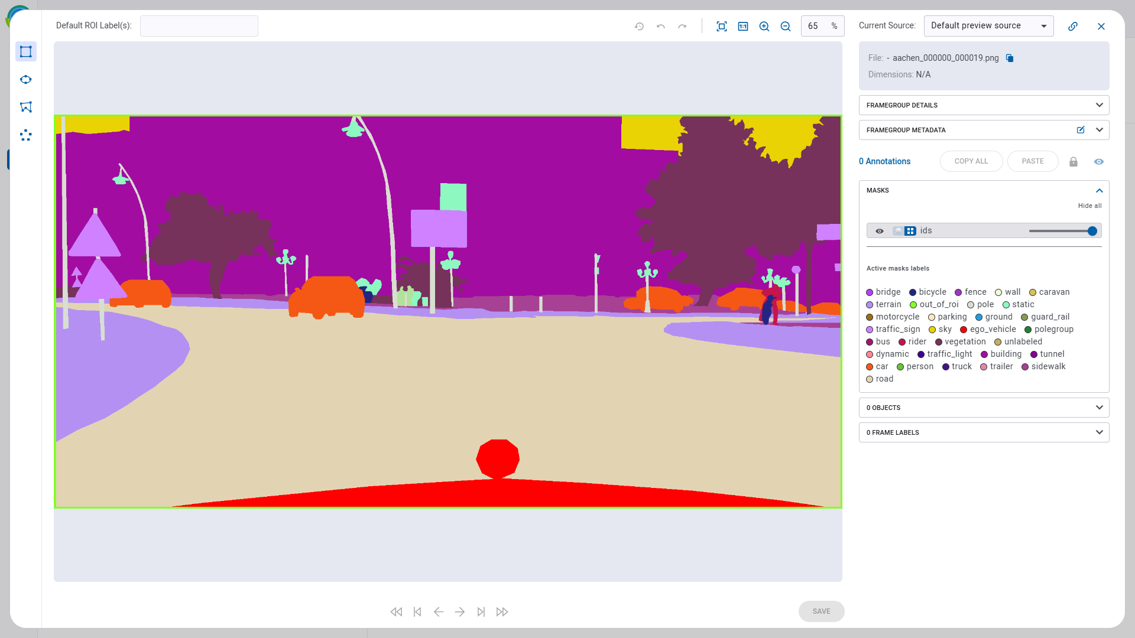The width and height of the screenshot is (1135, 638).
Task: Copy link to this frame
Action: click(1073, 26)
